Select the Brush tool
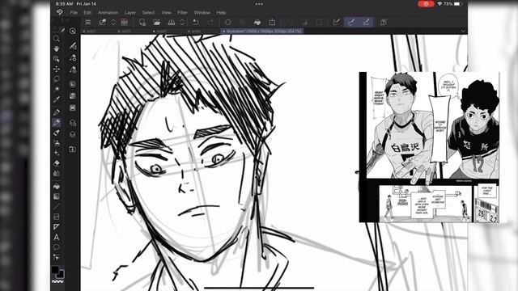The width and height of the screenshot is (518, 291). pyautogui.click(x=57, y=133)
